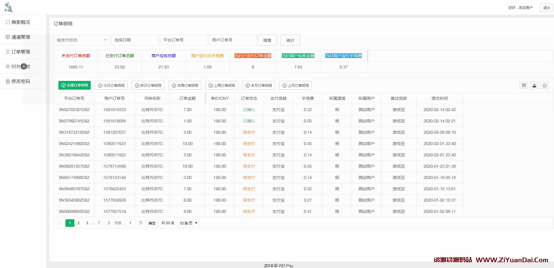Click the 订单状态 column header

(249, 98)
